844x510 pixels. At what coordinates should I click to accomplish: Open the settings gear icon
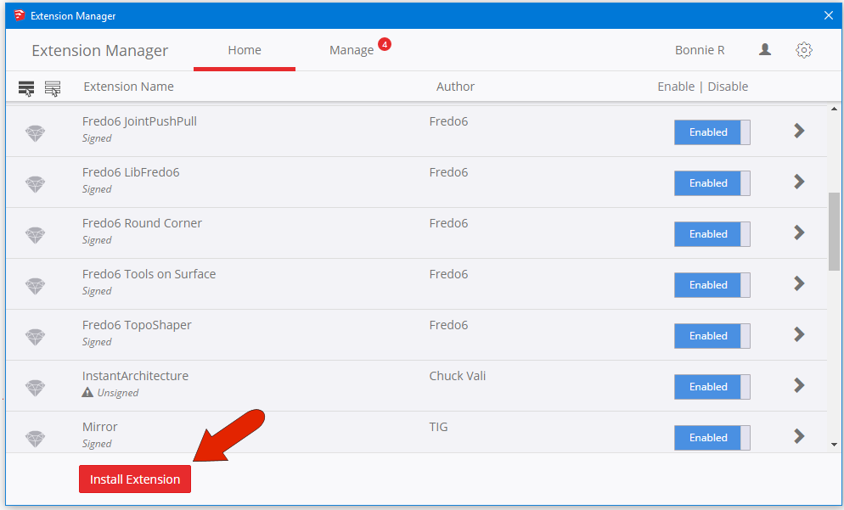(x=803, y=50)
